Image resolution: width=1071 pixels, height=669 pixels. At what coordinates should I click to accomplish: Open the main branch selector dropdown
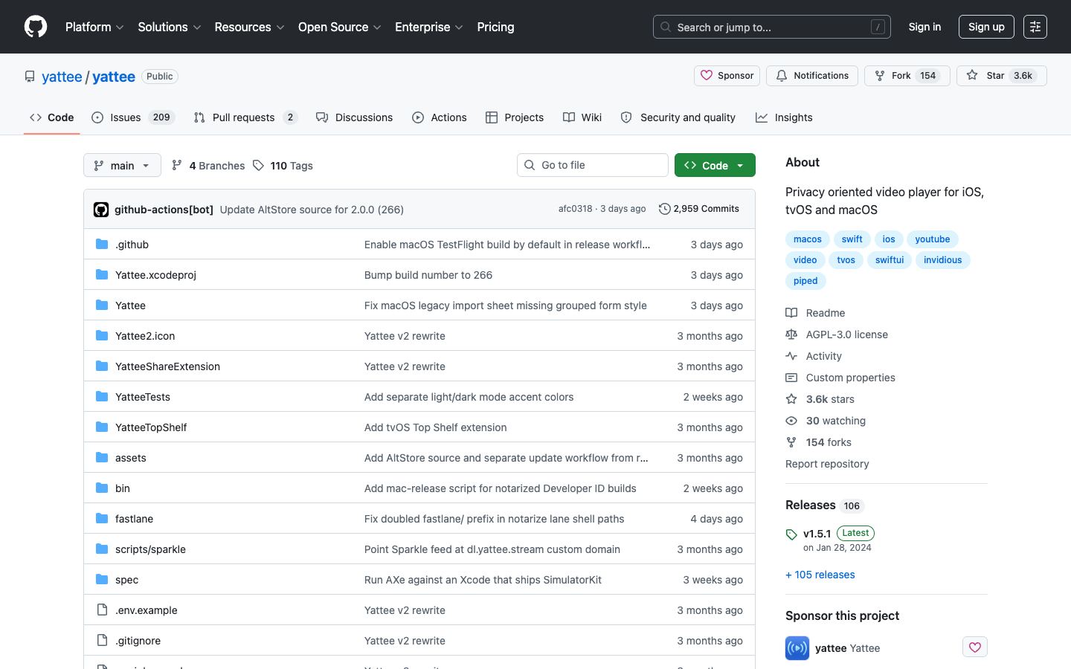point(122,165)
